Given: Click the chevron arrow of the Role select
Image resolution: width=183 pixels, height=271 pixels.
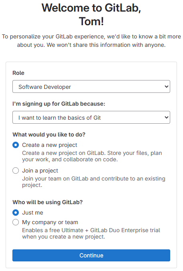Looking at the screenshot, I should point(167,86).
